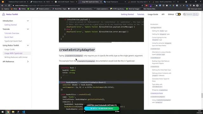The width and height of the screenshot is (203, 114).
Task: Open File Explorer from the taskbar
Action: (x=13, y=112)
